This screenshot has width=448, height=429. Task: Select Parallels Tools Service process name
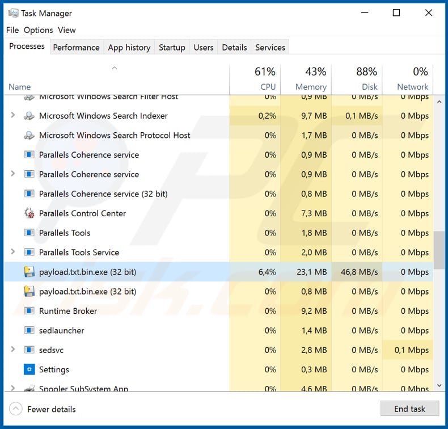click(x=79, y=253)
